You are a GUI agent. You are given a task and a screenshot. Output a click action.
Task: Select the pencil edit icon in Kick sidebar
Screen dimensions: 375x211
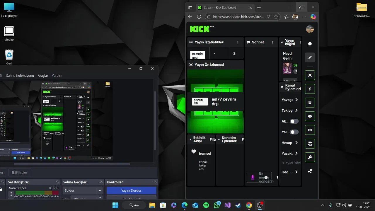point(310,57)
